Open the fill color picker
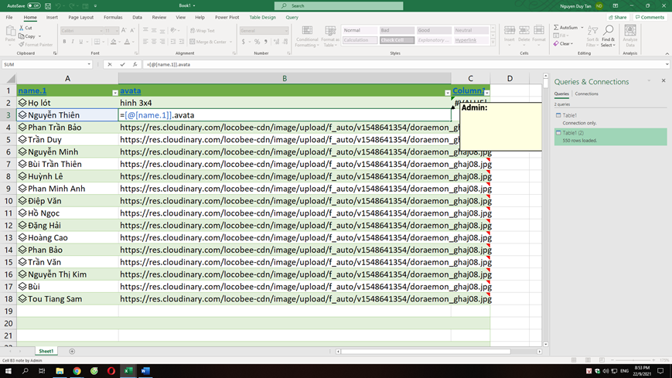The width and height of the screenshot is (672, 378). pyautogui.click(x=113, y=42)
